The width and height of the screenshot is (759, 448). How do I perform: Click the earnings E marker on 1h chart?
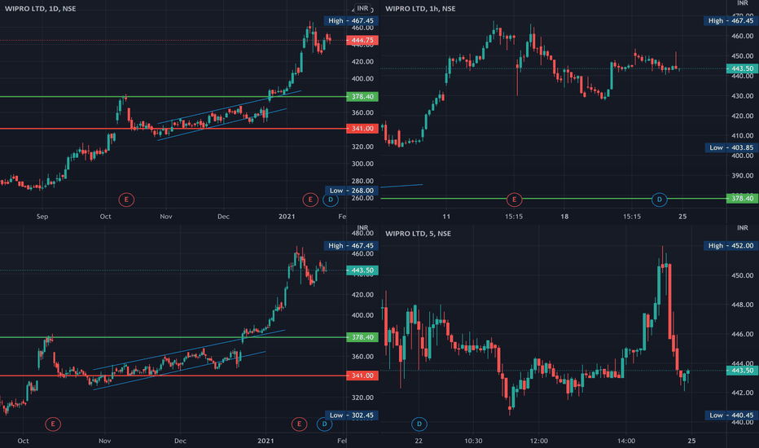(514, 200)
